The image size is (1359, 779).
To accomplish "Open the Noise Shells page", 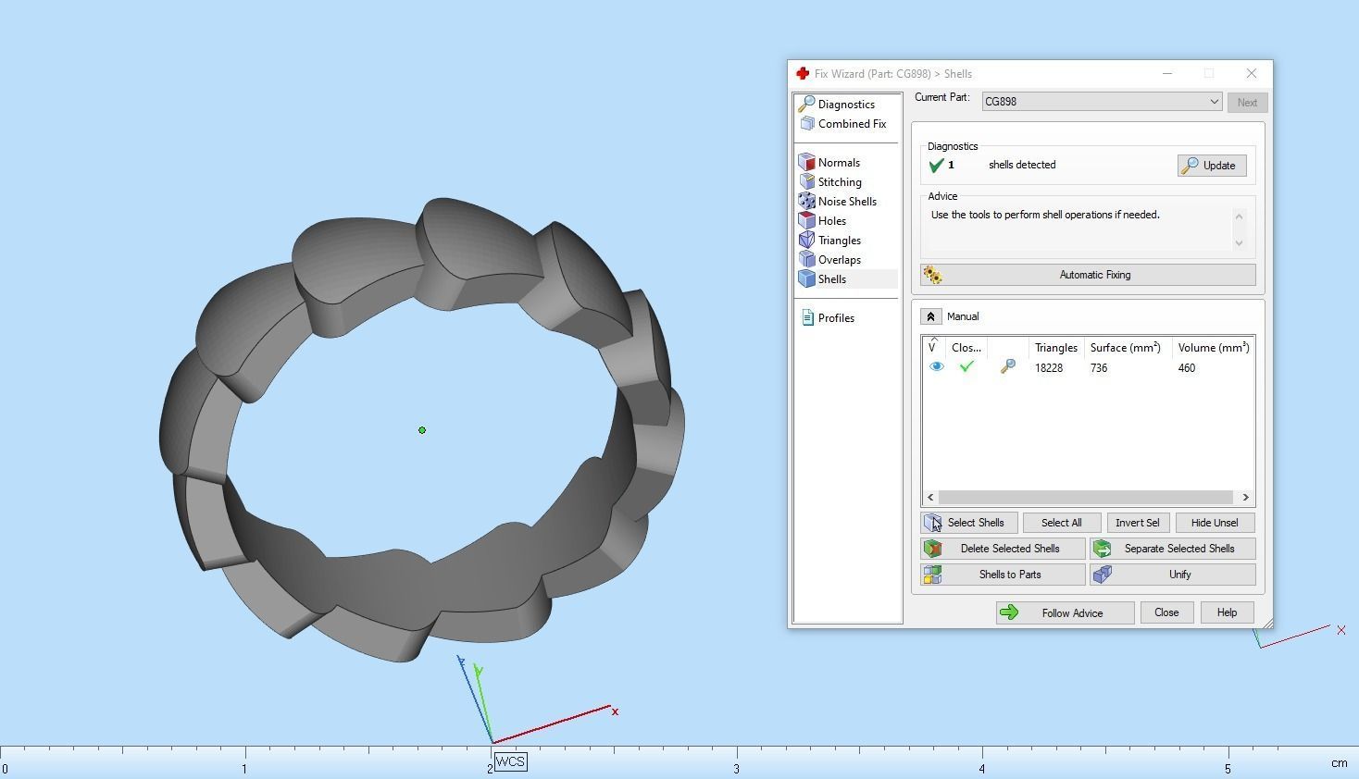I will coord(847,202).
